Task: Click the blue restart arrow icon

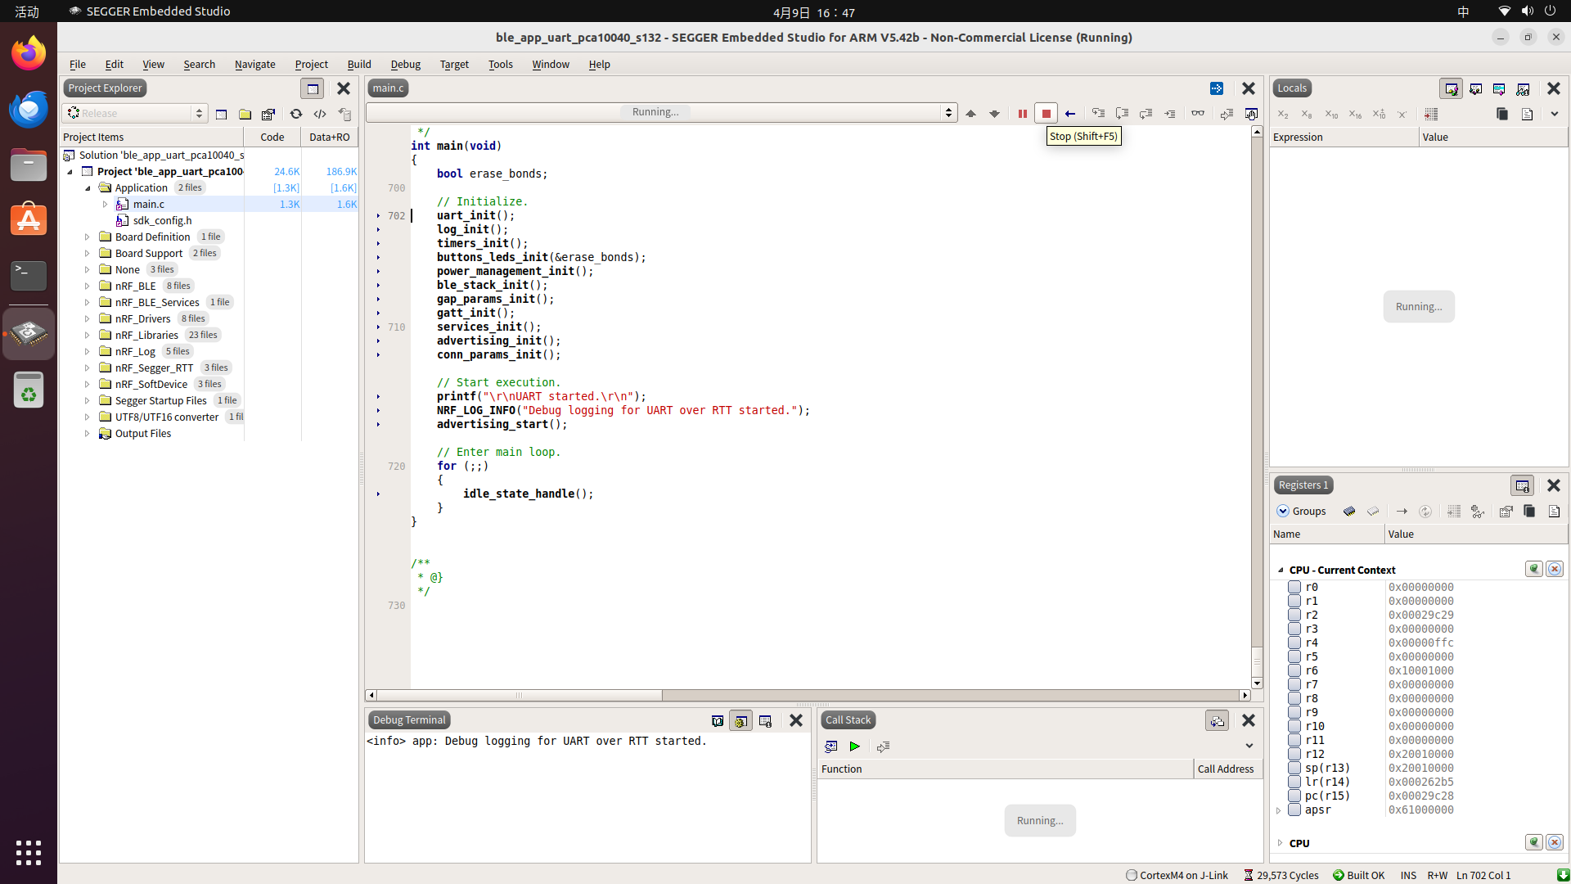Action: click(x=1069, y=114)
